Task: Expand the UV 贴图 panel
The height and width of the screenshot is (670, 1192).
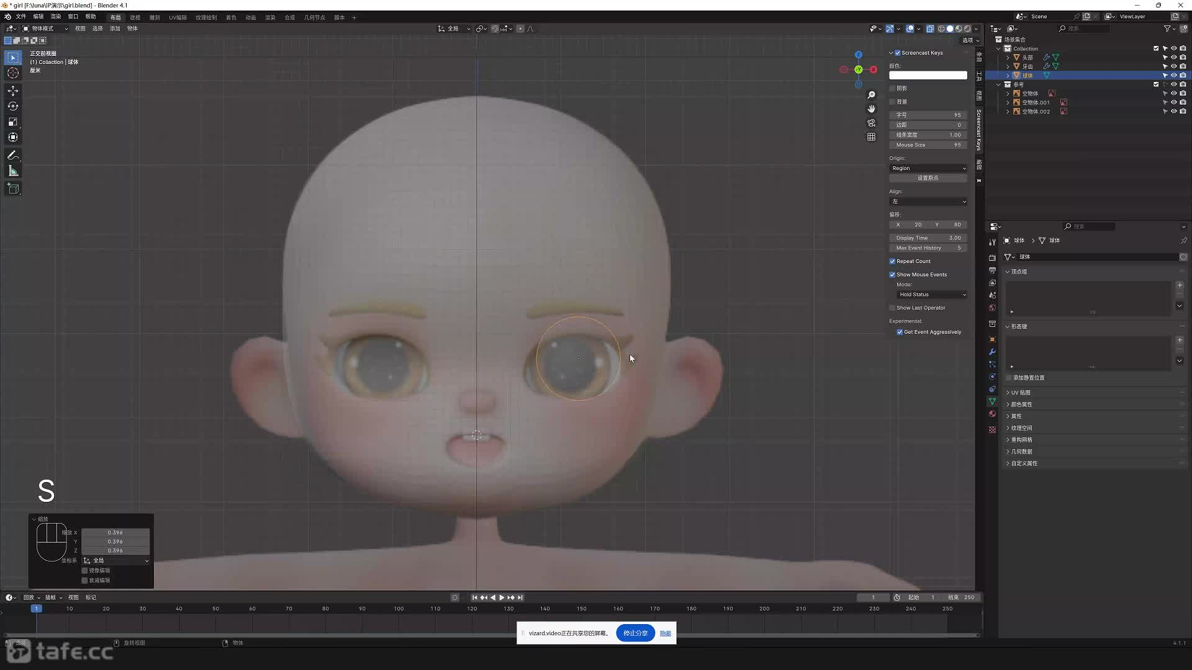Action: [x=1020, y=393]
